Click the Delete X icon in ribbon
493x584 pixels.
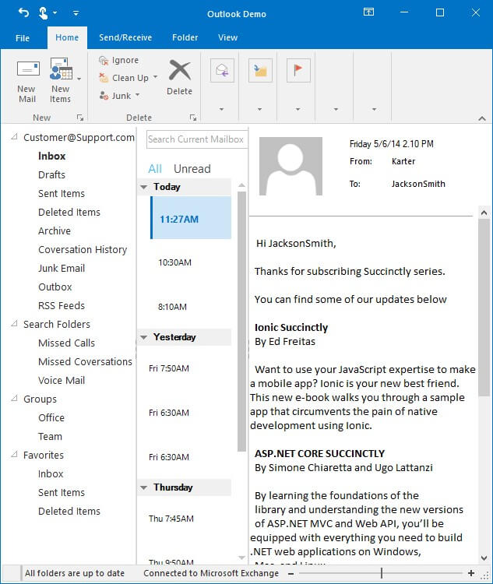click(179, 71)
